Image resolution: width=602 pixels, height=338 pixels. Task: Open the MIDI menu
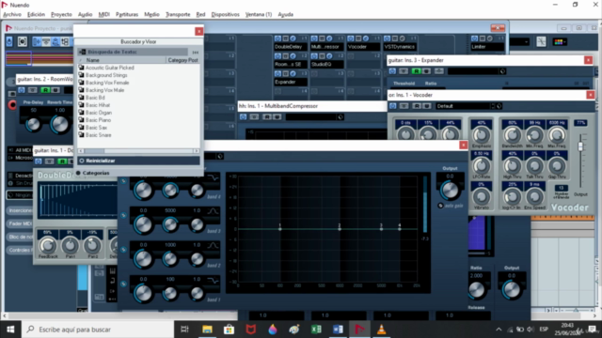[103, 14]
